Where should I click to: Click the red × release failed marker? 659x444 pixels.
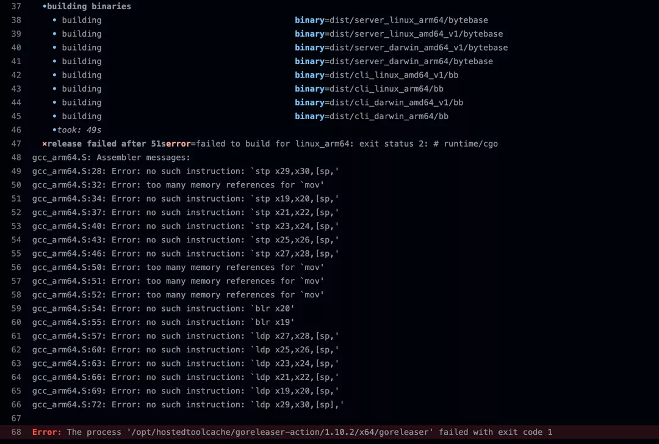(45, 144)
